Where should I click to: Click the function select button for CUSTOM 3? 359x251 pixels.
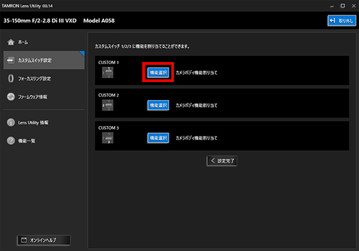[158, 138]
